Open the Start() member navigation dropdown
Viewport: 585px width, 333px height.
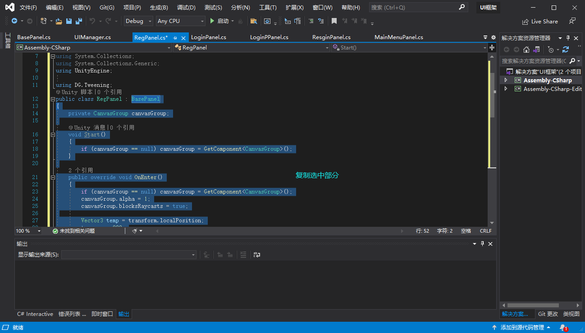click(x=409, y=47)
